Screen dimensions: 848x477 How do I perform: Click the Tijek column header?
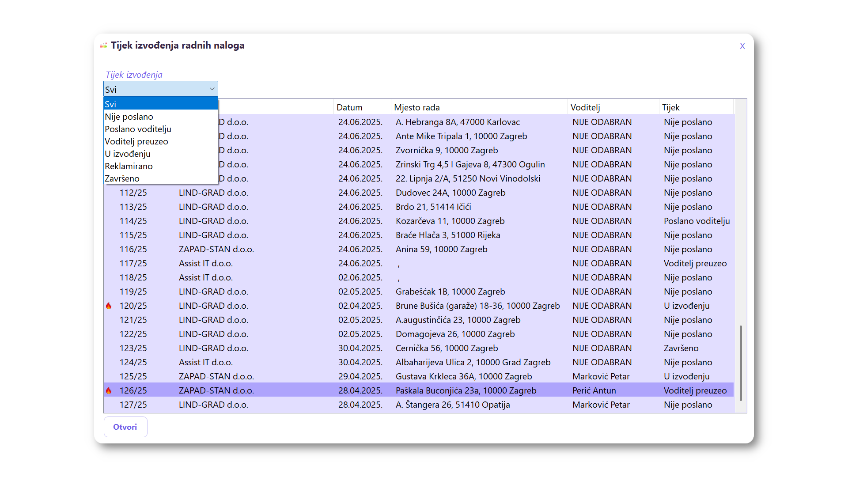tap(670, 107)
